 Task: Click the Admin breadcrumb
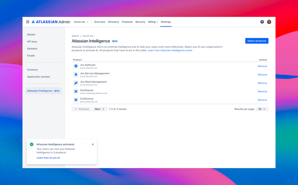75,36
